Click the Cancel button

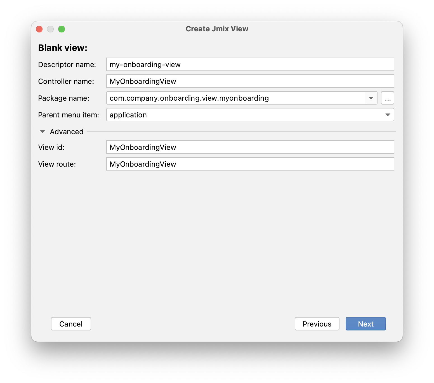coord(71,324)
